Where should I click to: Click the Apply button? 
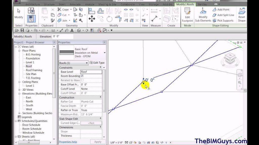click(98, 141)
